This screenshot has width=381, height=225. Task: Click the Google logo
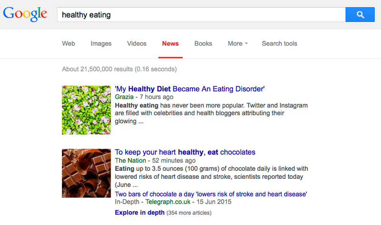[25, 14]
